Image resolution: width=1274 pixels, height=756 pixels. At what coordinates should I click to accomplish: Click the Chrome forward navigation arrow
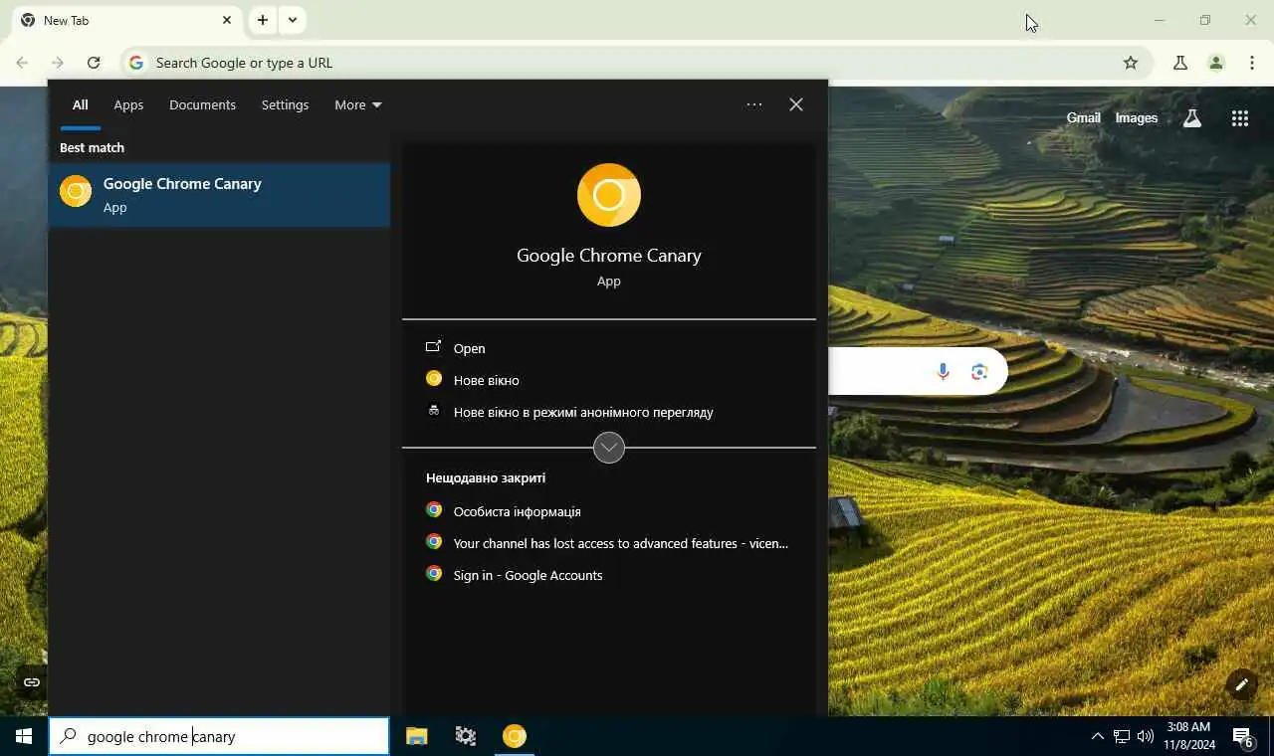pos(58,63)
